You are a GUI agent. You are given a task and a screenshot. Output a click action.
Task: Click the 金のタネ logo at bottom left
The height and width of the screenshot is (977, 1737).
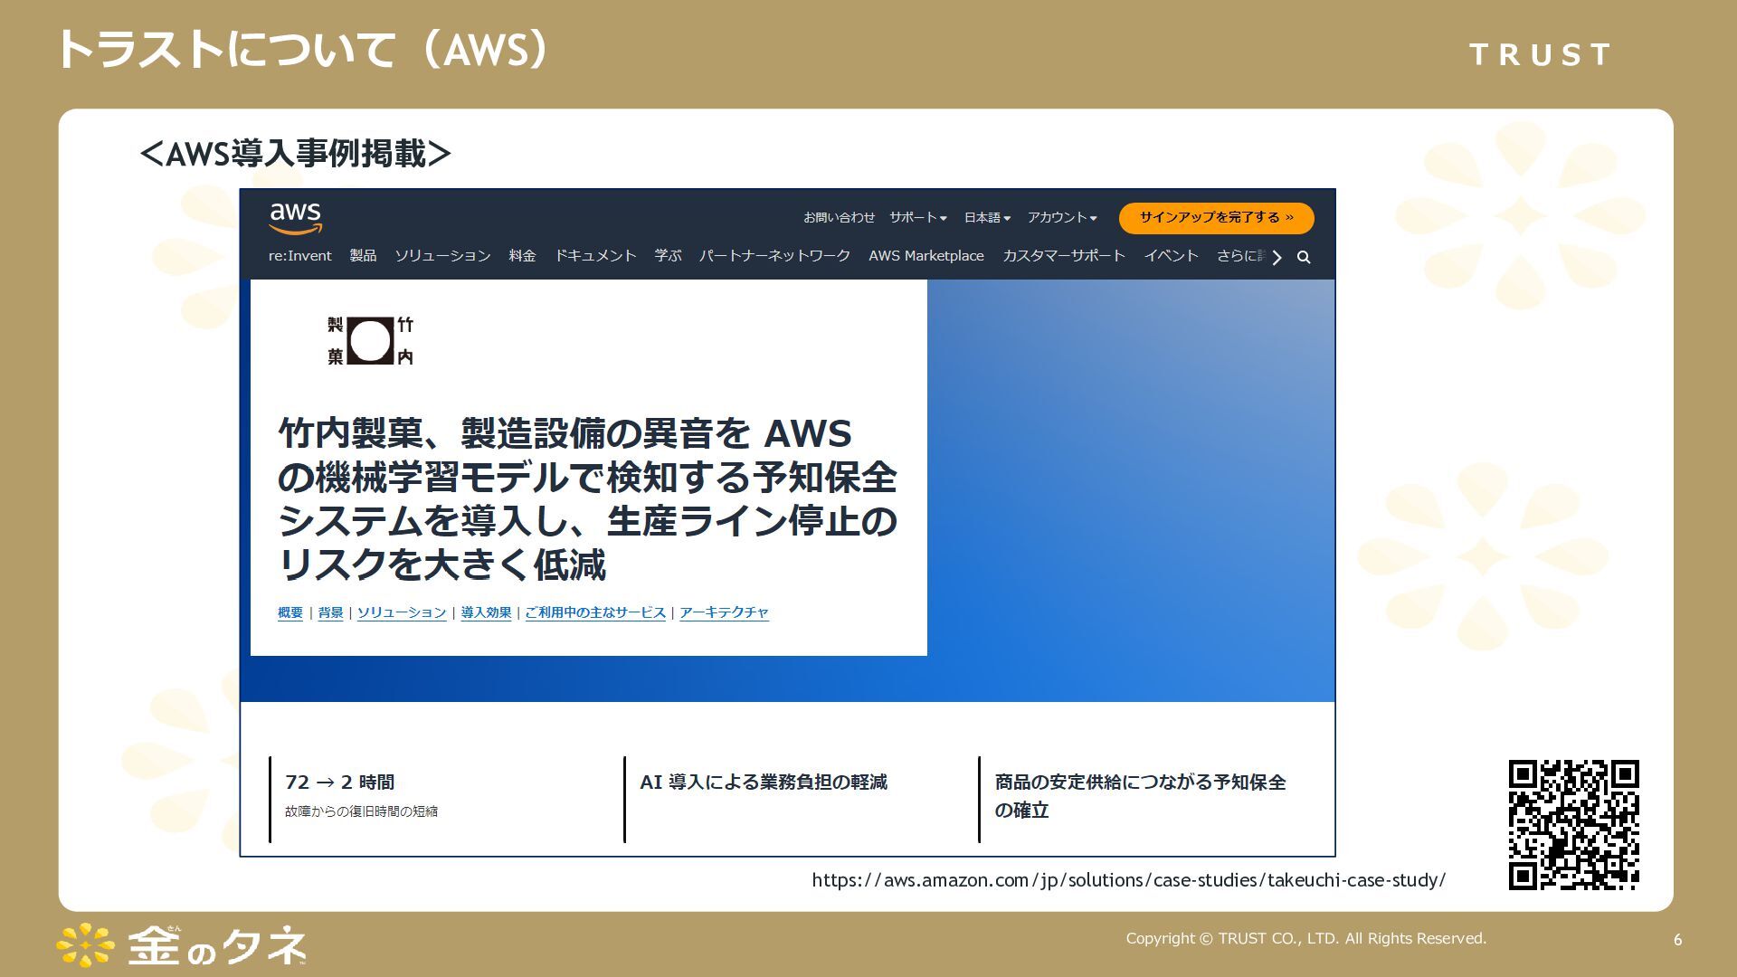pyautogui.click(x=182, y=945)
